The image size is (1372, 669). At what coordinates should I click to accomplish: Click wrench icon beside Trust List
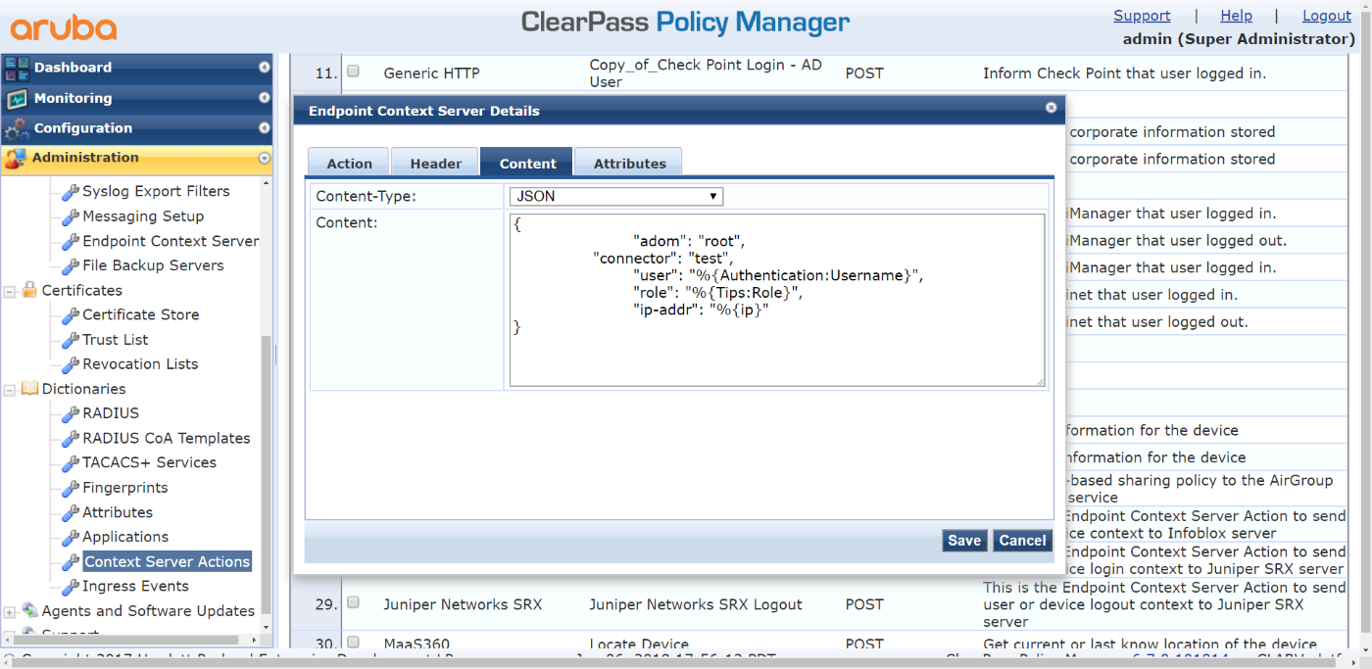(71, 340)
